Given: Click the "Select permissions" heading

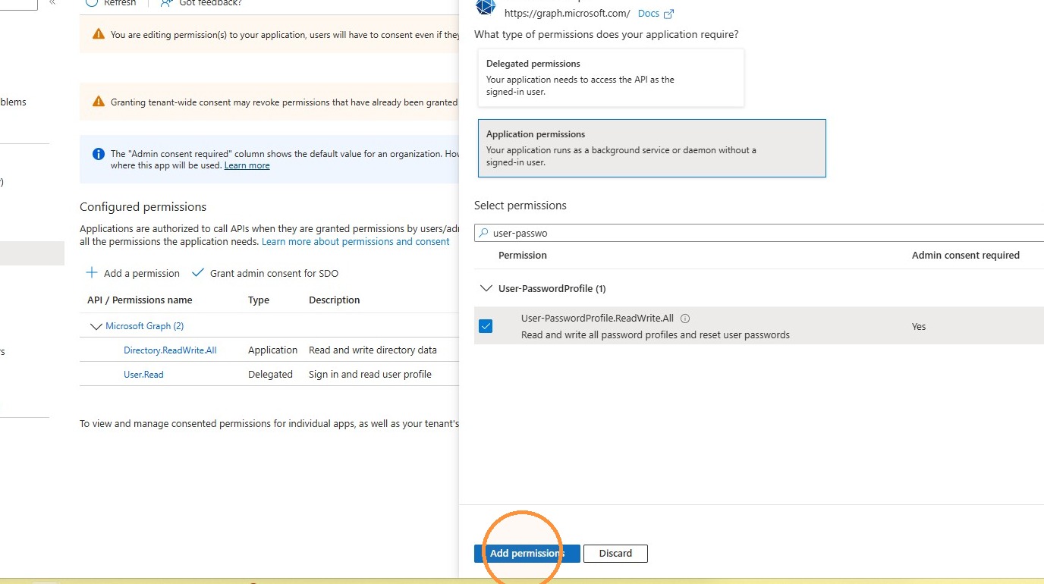Looking at the screenshot, I should pyautogui.click(x=520, y=206).
